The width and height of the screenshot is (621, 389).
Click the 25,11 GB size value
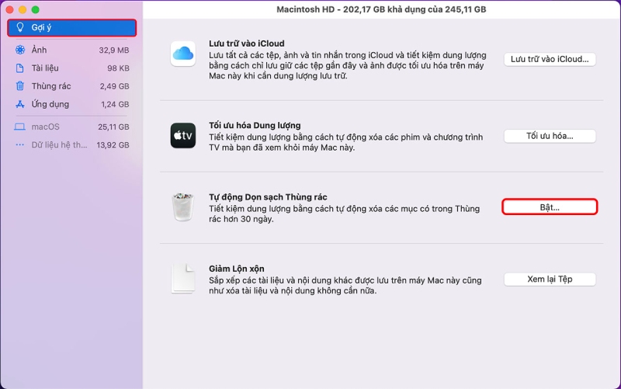point(113,127)
